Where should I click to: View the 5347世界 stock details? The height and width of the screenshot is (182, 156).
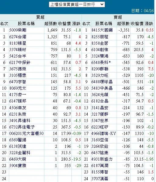100,121
